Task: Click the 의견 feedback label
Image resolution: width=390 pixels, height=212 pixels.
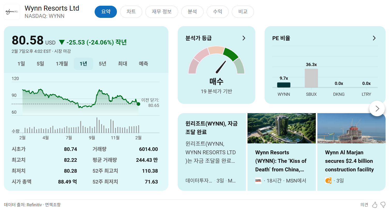Action: pyautogui.click(x=364, y=205)
